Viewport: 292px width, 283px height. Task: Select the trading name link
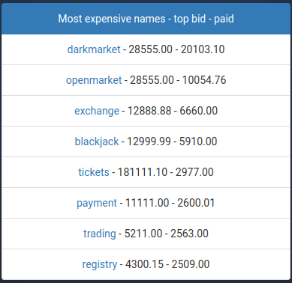tap(100, 234)
